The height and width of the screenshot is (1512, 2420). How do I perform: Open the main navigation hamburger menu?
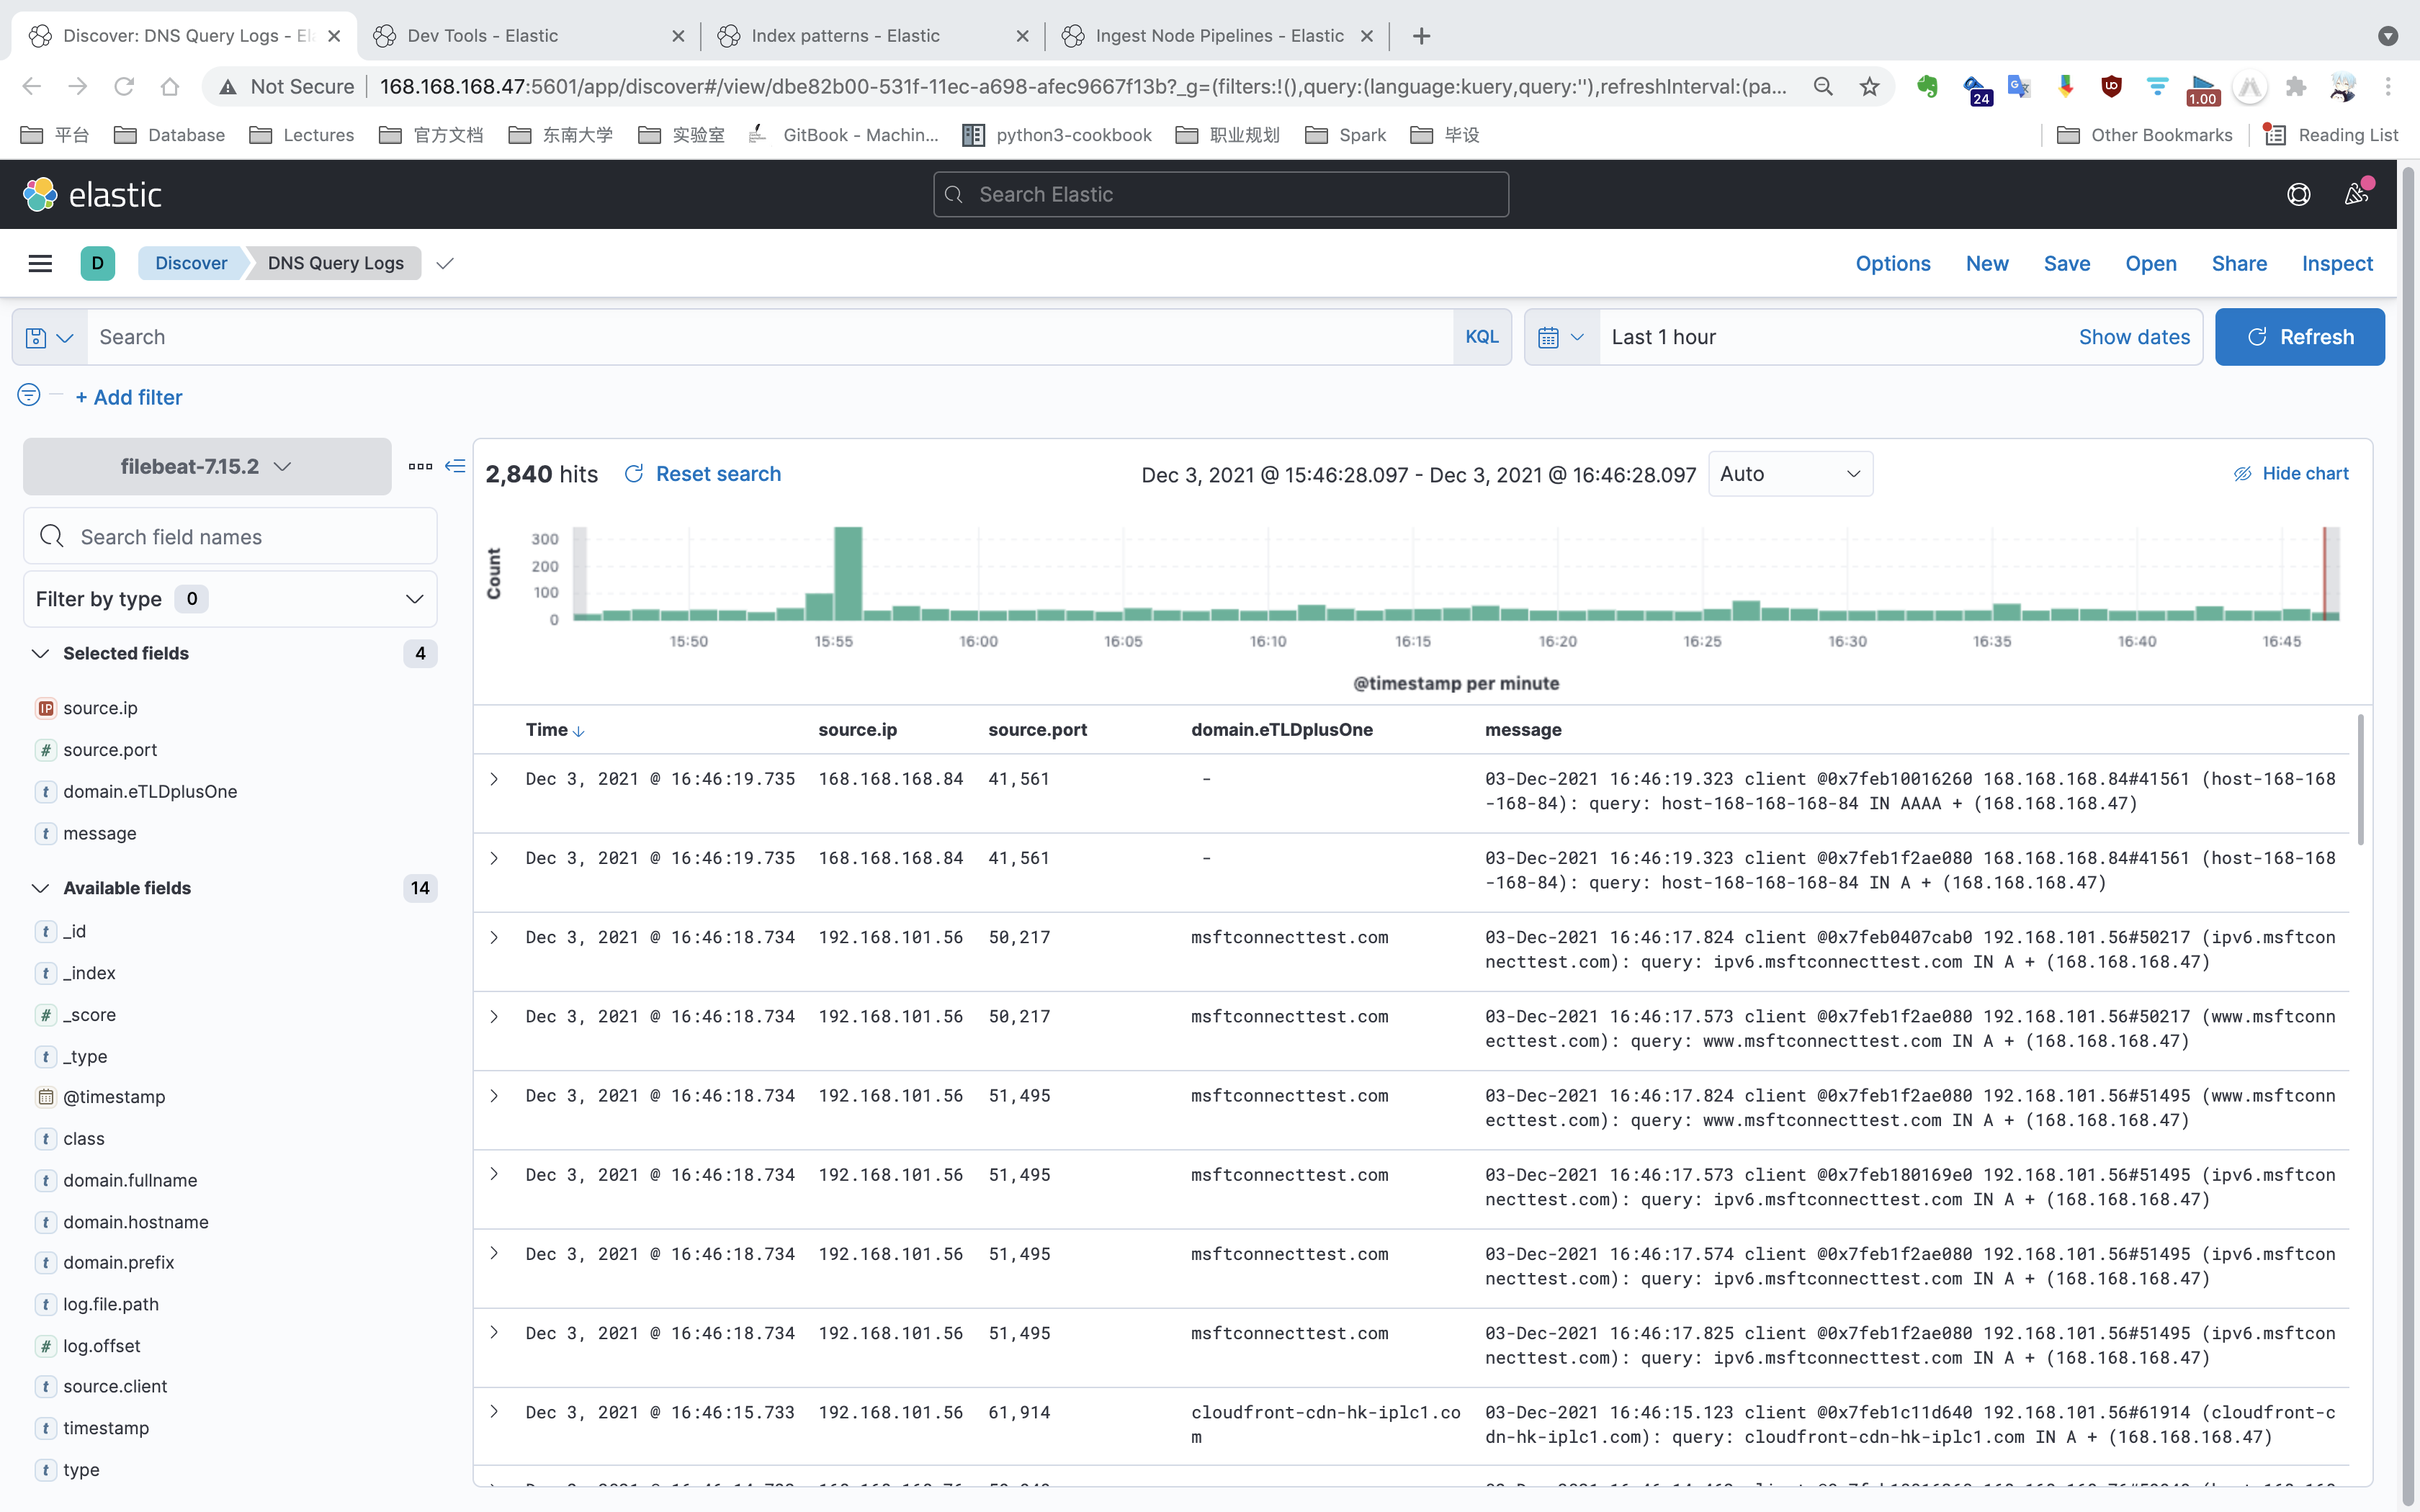coord(40,263)
